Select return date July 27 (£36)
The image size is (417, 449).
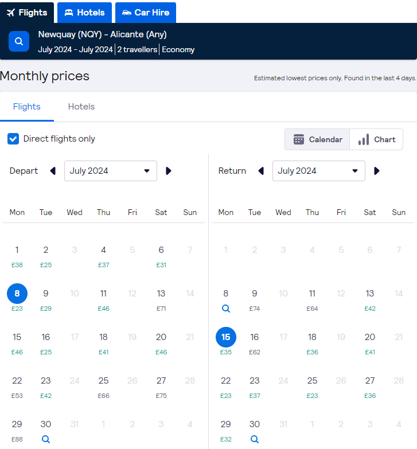(370, 387)
